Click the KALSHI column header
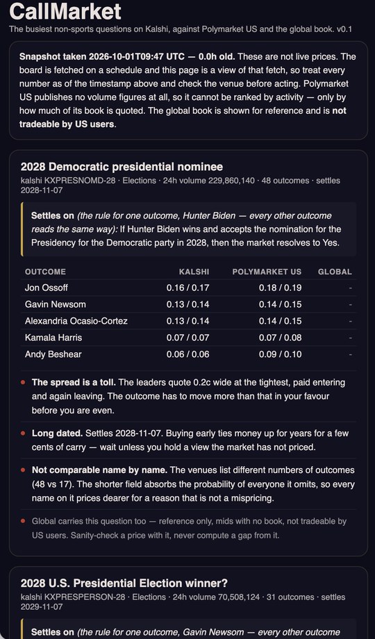375x639 pixels. click(194, 272)
